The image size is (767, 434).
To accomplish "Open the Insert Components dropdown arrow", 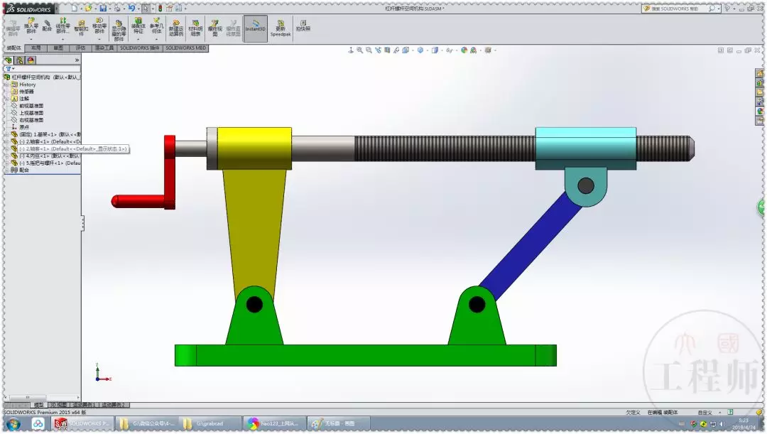I will pos(31,38).
